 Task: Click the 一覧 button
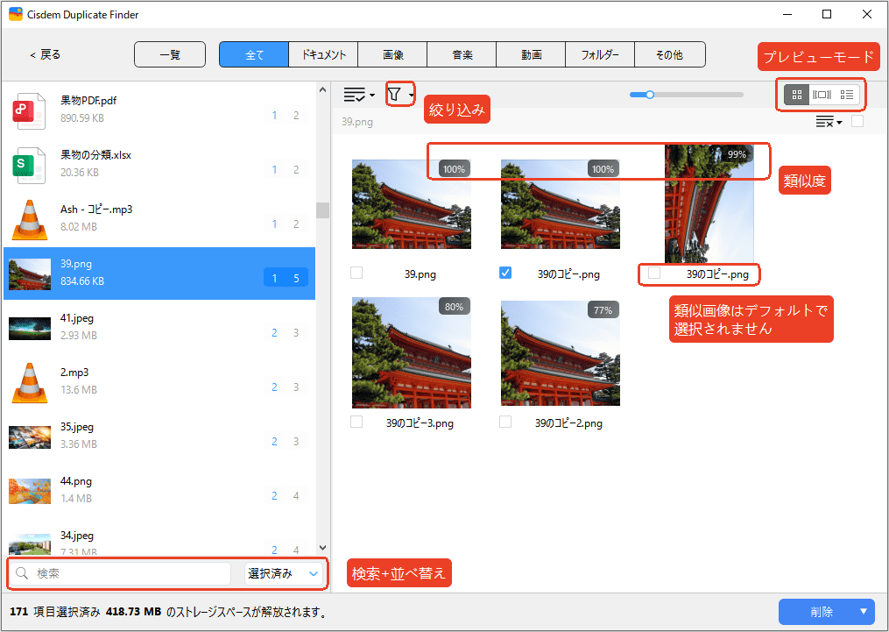(170, 55)
